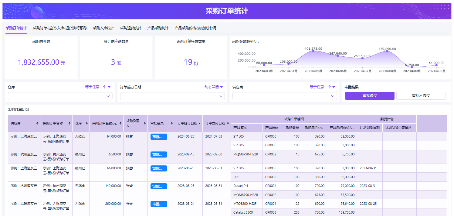Click 订单签订日期 cell 2024-06-26

click(x=186, y=136)
